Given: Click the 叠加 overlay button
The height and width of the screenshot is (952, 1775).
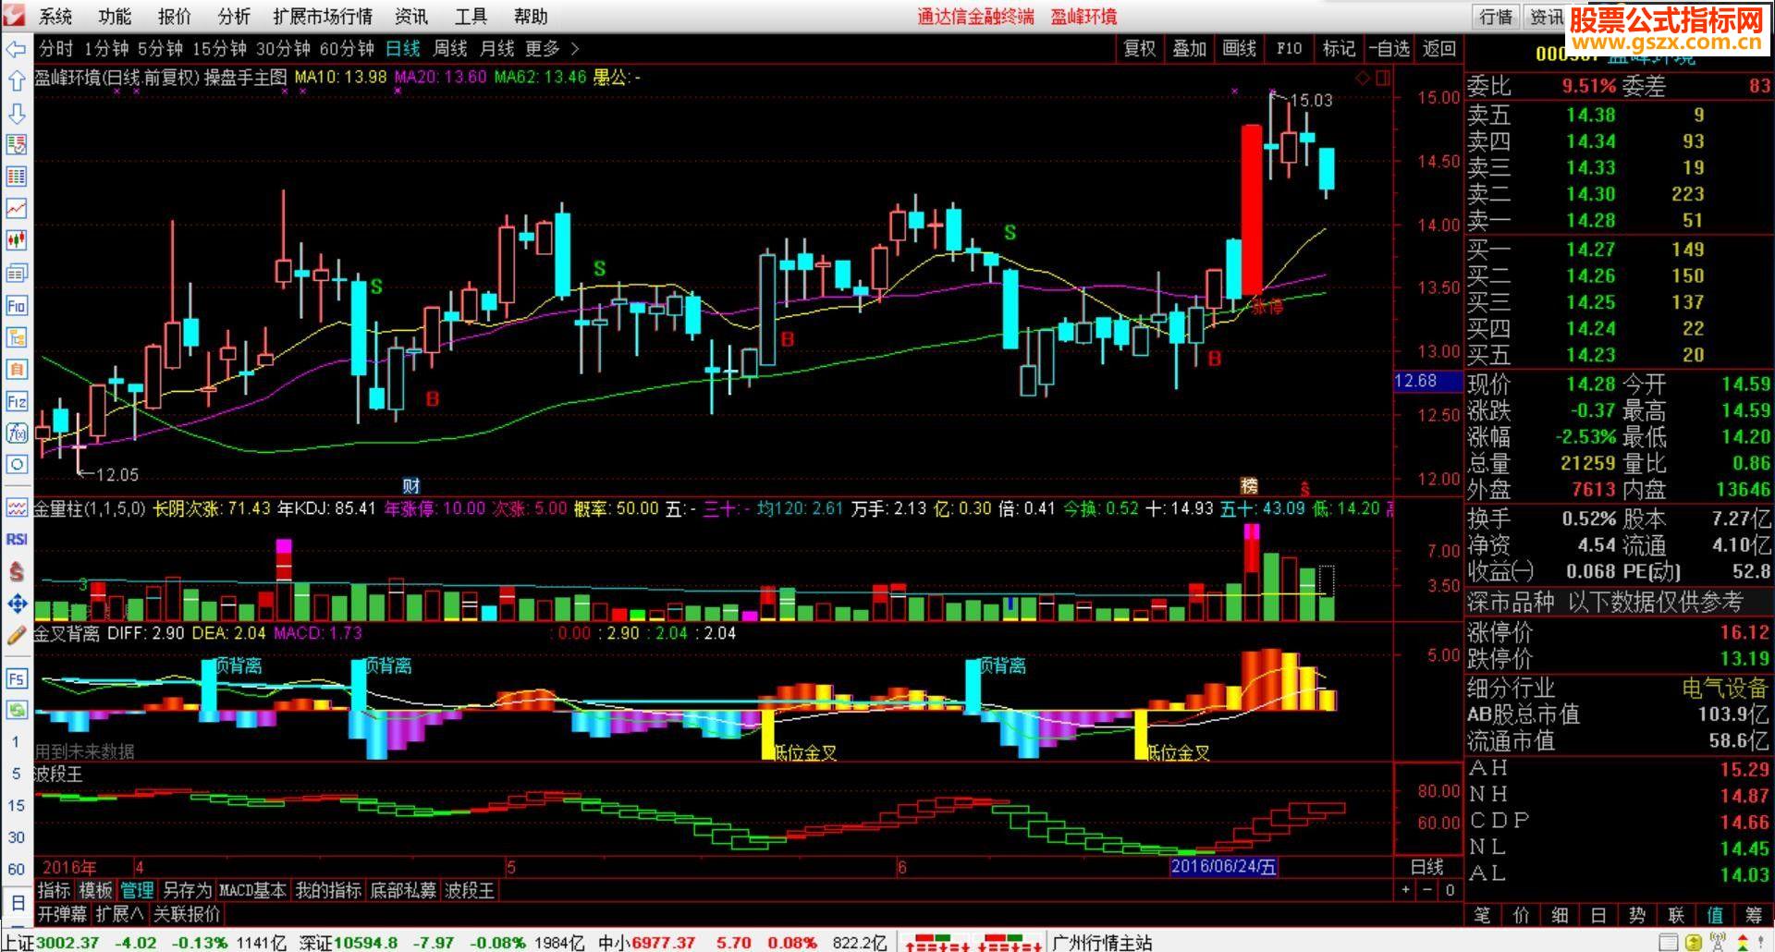Looking at the screenshot, I should pyautogui.click(x=1190, y=49).
